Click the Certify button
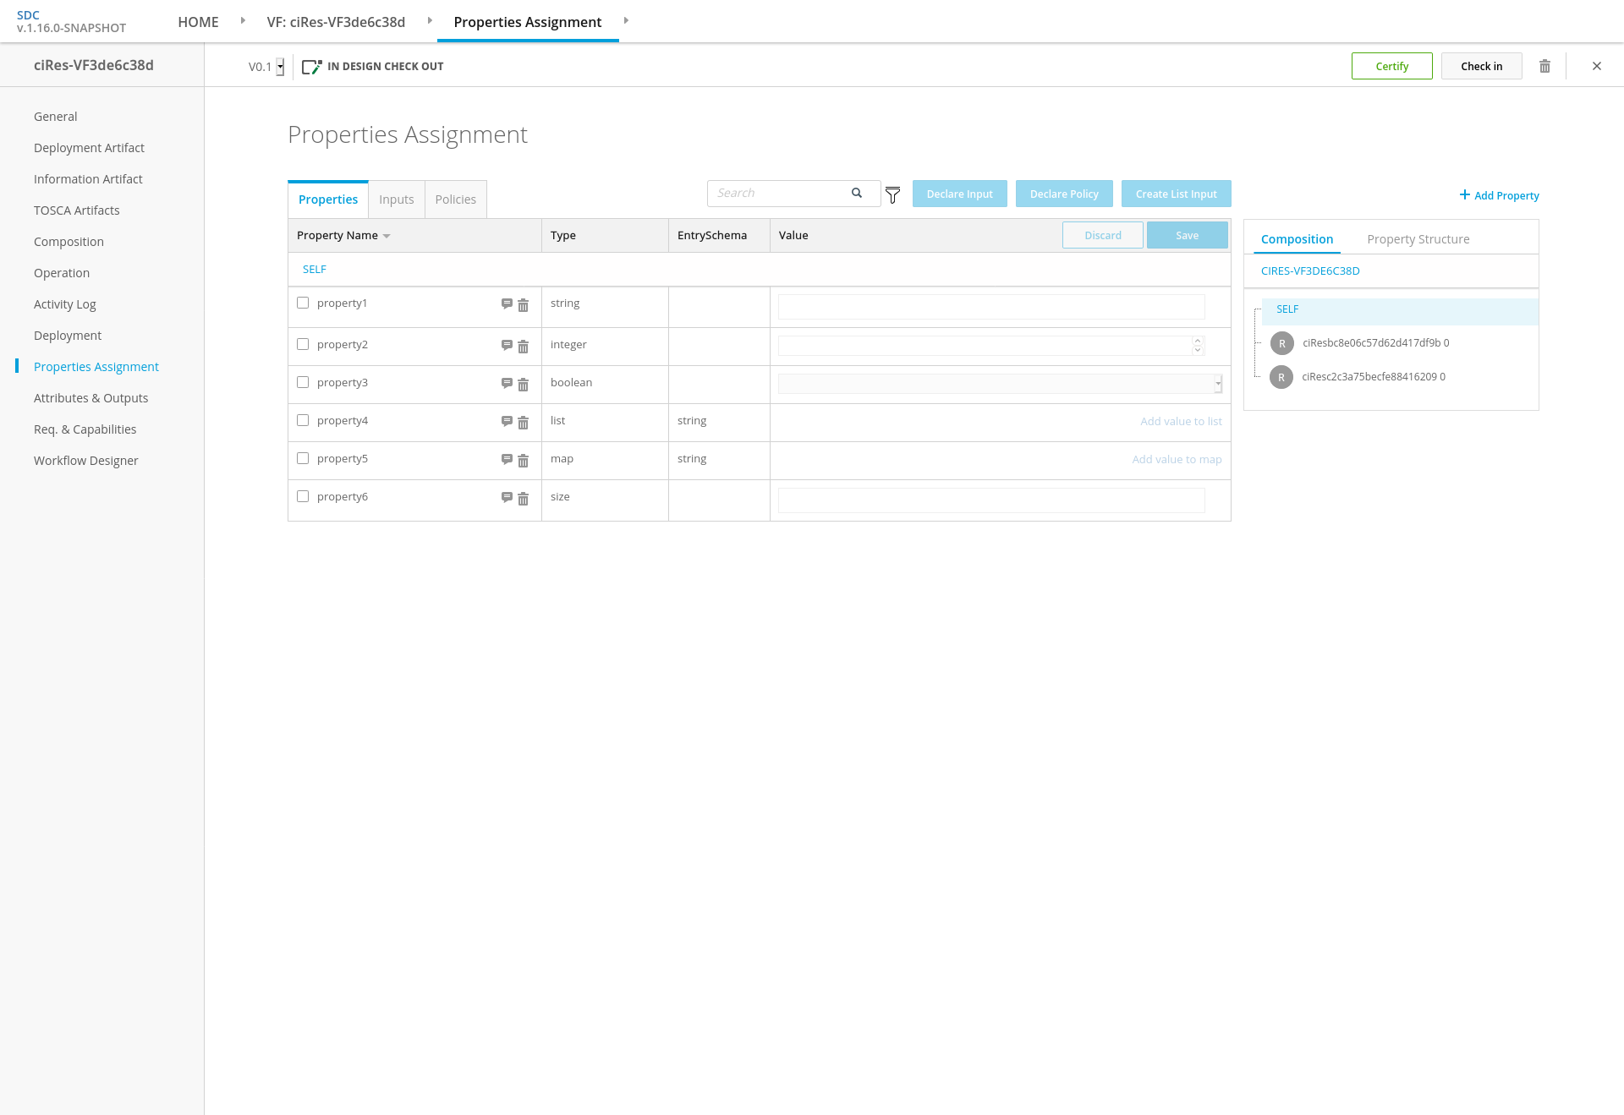 pos(1391,66)
